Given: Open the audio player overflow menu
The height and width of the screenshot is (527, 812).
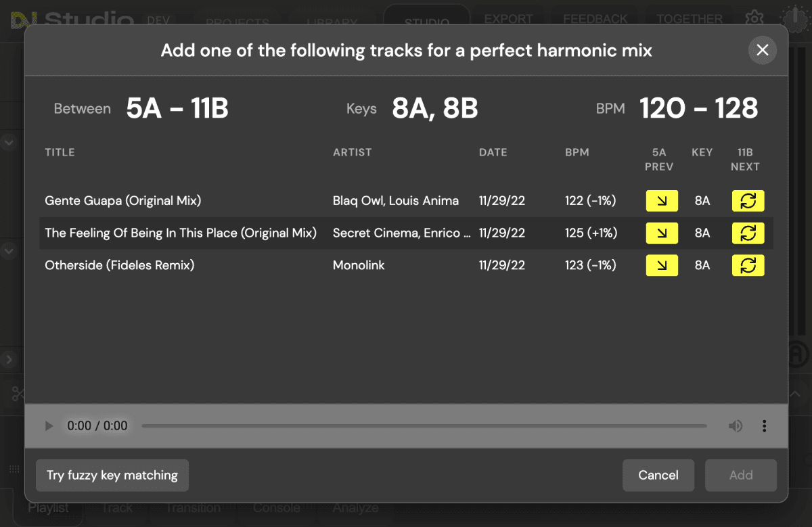Looking at the screenshot, I should tap(764, 426).
